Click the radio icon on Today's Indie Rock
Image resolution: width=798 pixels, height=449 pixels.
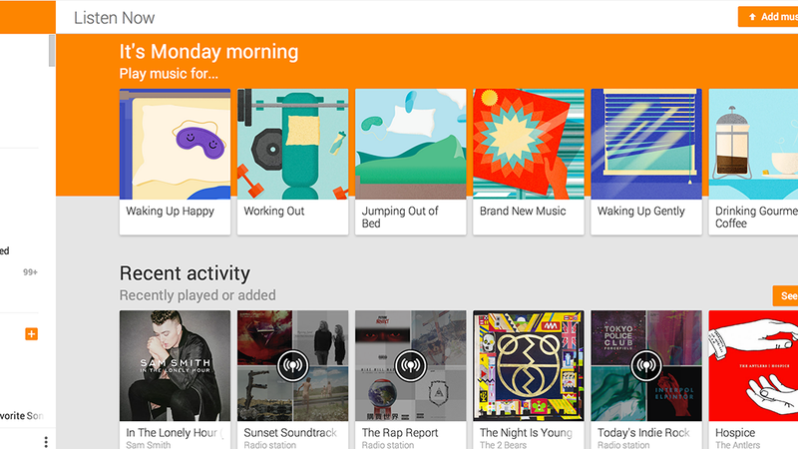(646, 365)
